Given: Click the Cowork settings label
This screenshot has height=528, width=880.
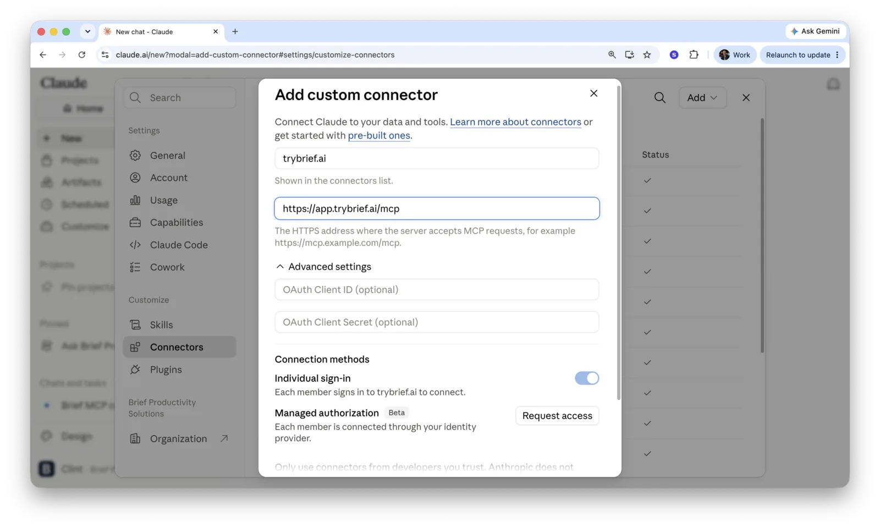Looking at the screenshot, I should coord(167,267).
